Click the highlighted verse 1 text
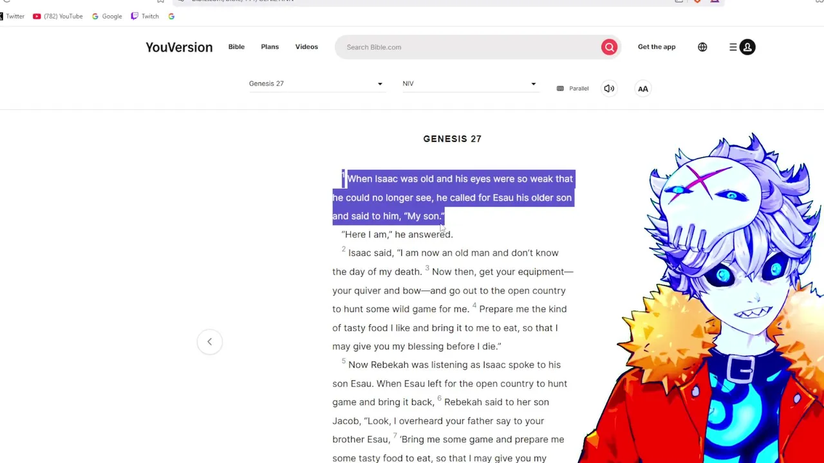Image resolution: width=824 pixels, height=463 pixels. [x=453, y=197]
